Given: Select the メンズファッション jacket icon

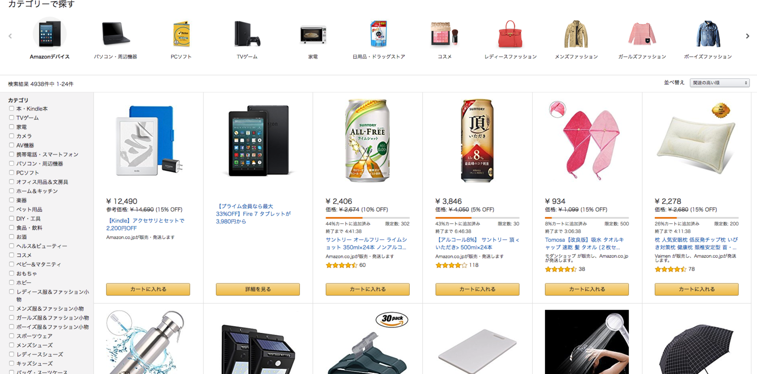Looking at the screenshot, I should (576, 34).
